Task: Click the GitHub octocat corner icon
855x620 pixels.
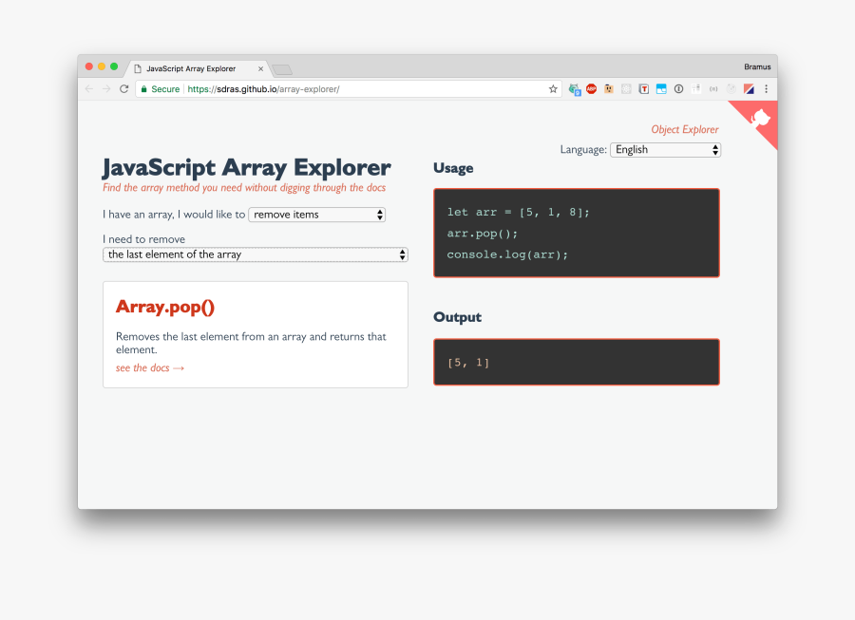Action: click(x=760, y=119)
